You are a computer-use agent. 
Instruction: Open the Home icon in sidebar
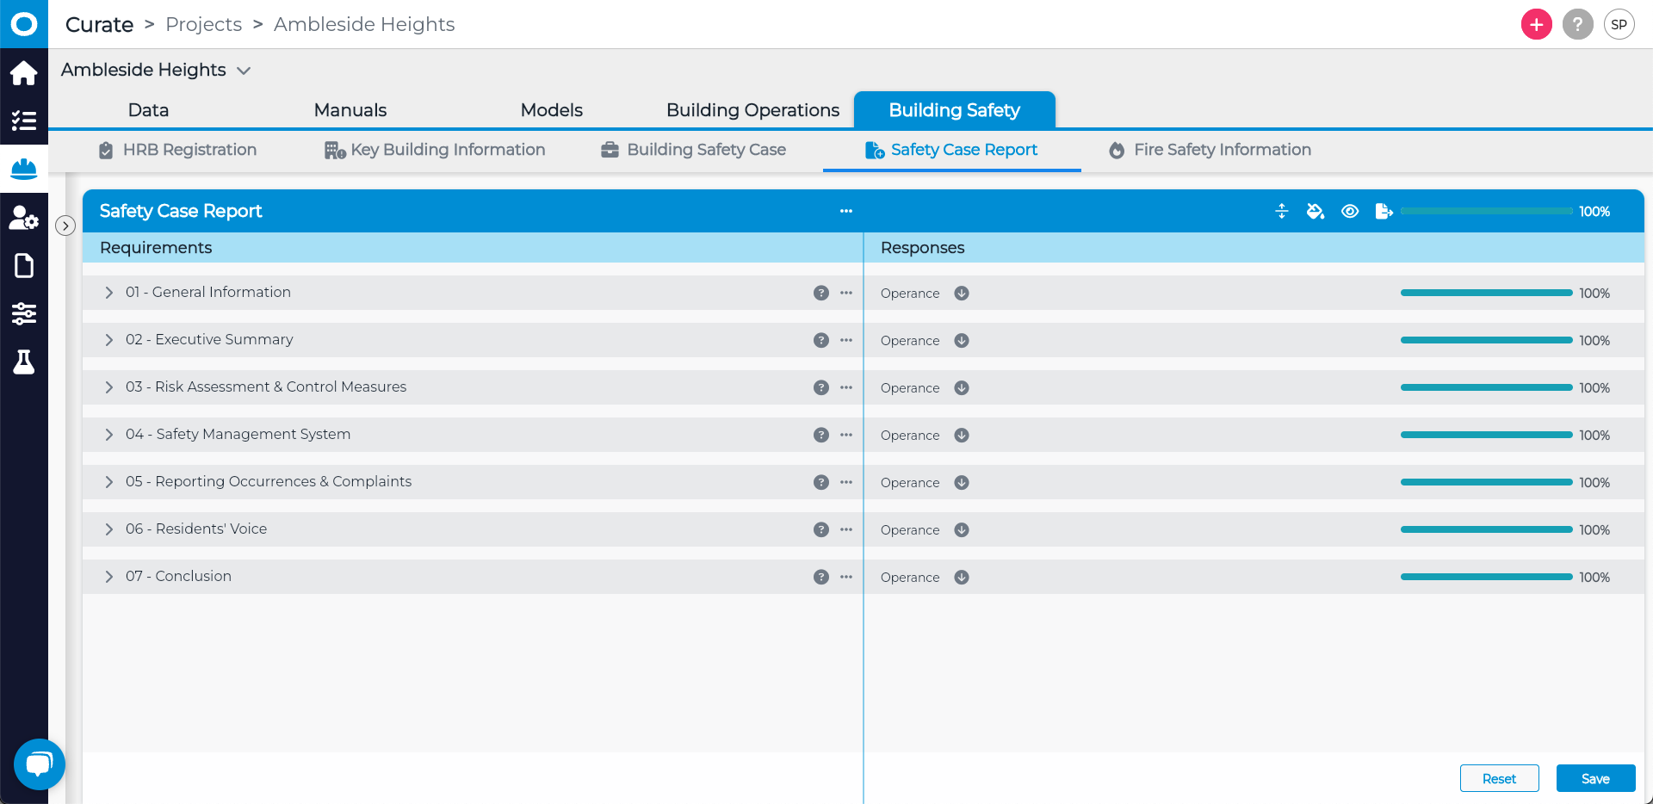click(x=24, y=73)
